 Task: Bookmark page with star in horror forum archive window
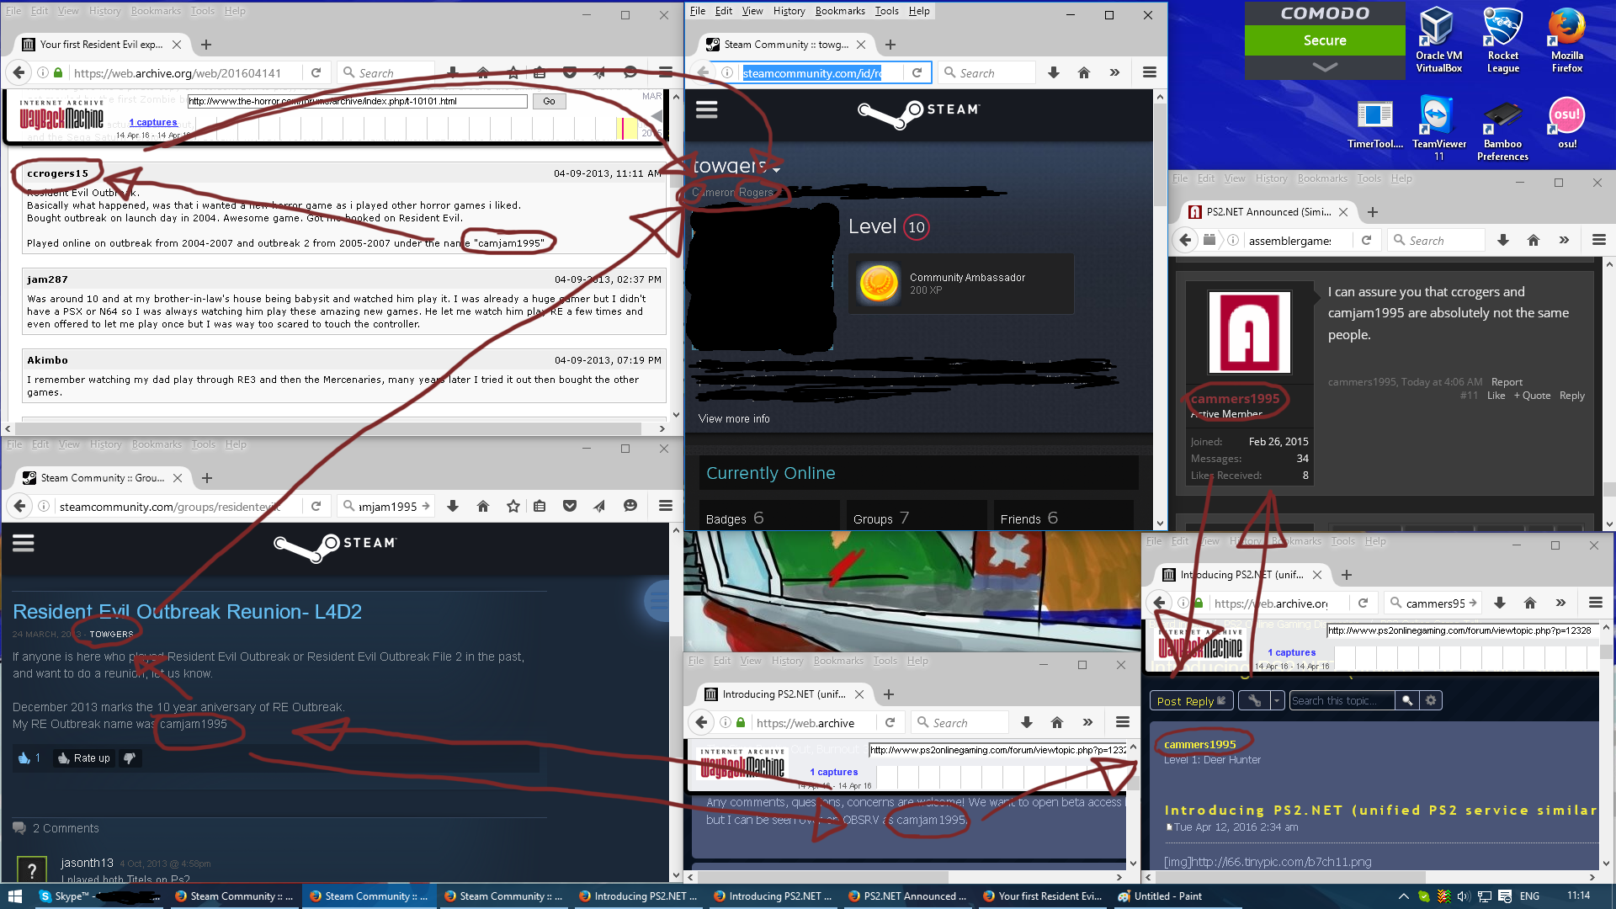pyautogui.click(x=513, y=73)
